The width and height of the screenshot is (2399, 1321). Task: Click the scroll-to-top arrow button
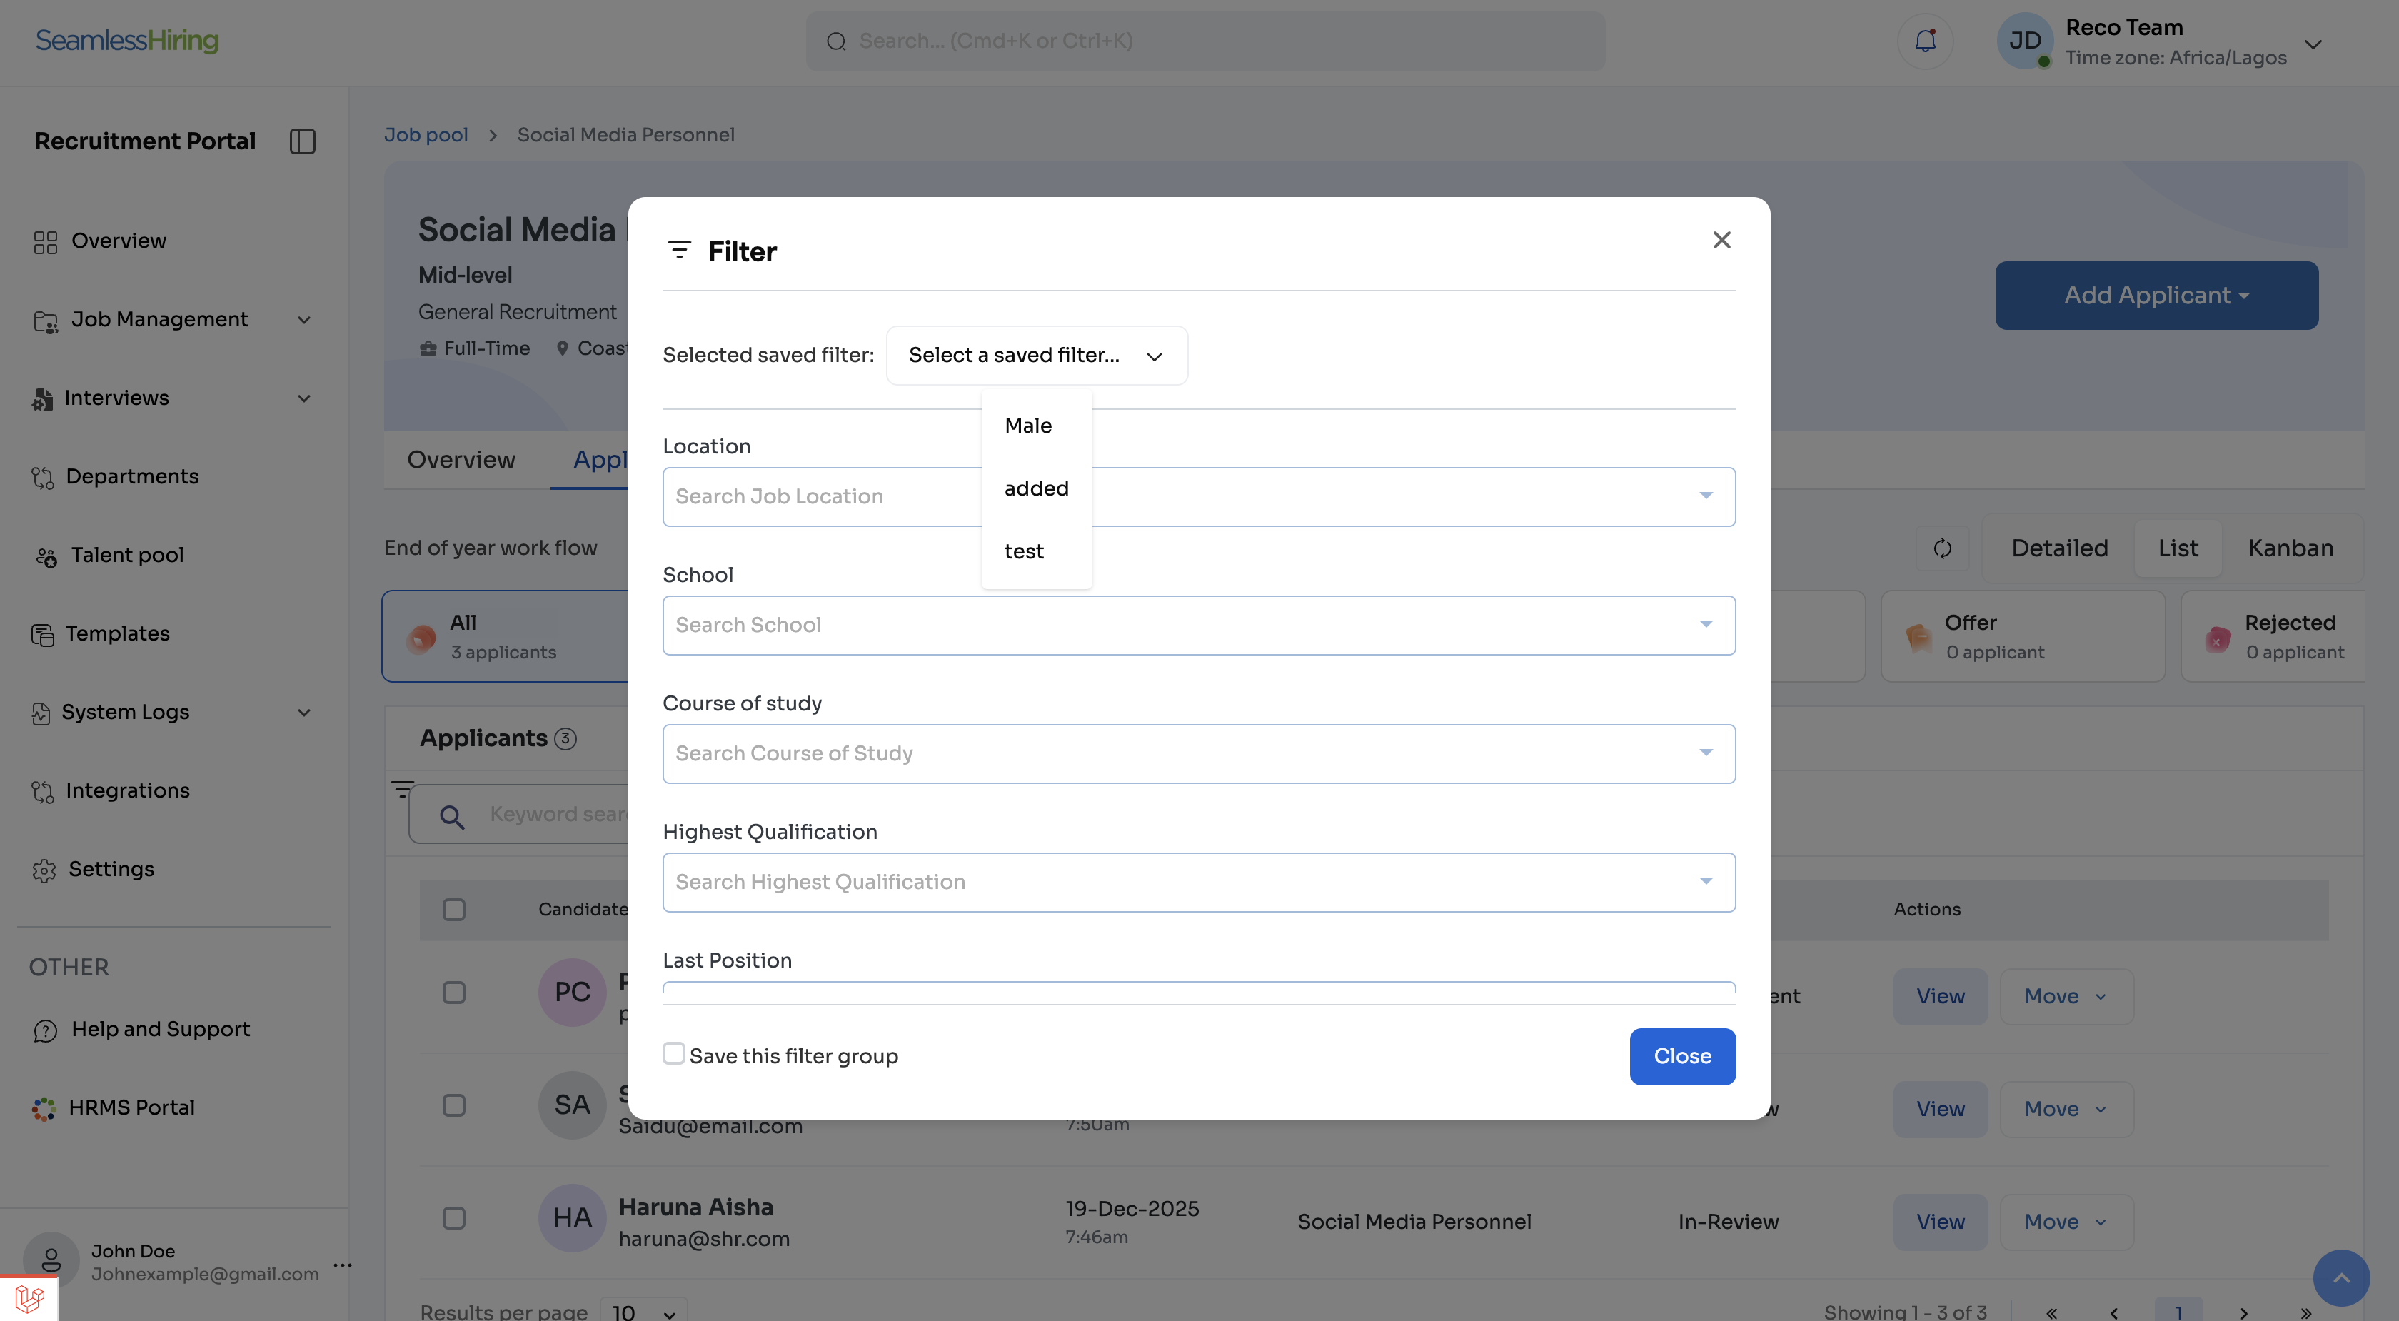pyautogui.click(x=2340, y=1278)
